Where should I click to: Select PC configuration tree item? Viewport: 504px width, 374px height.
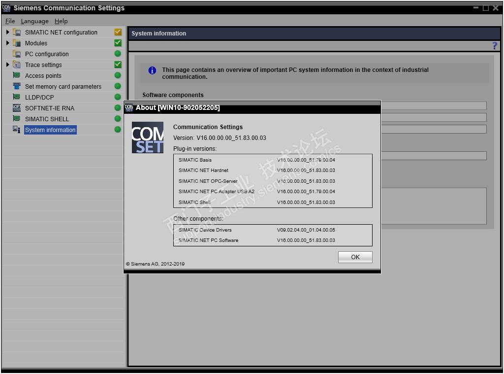point(47,54)
